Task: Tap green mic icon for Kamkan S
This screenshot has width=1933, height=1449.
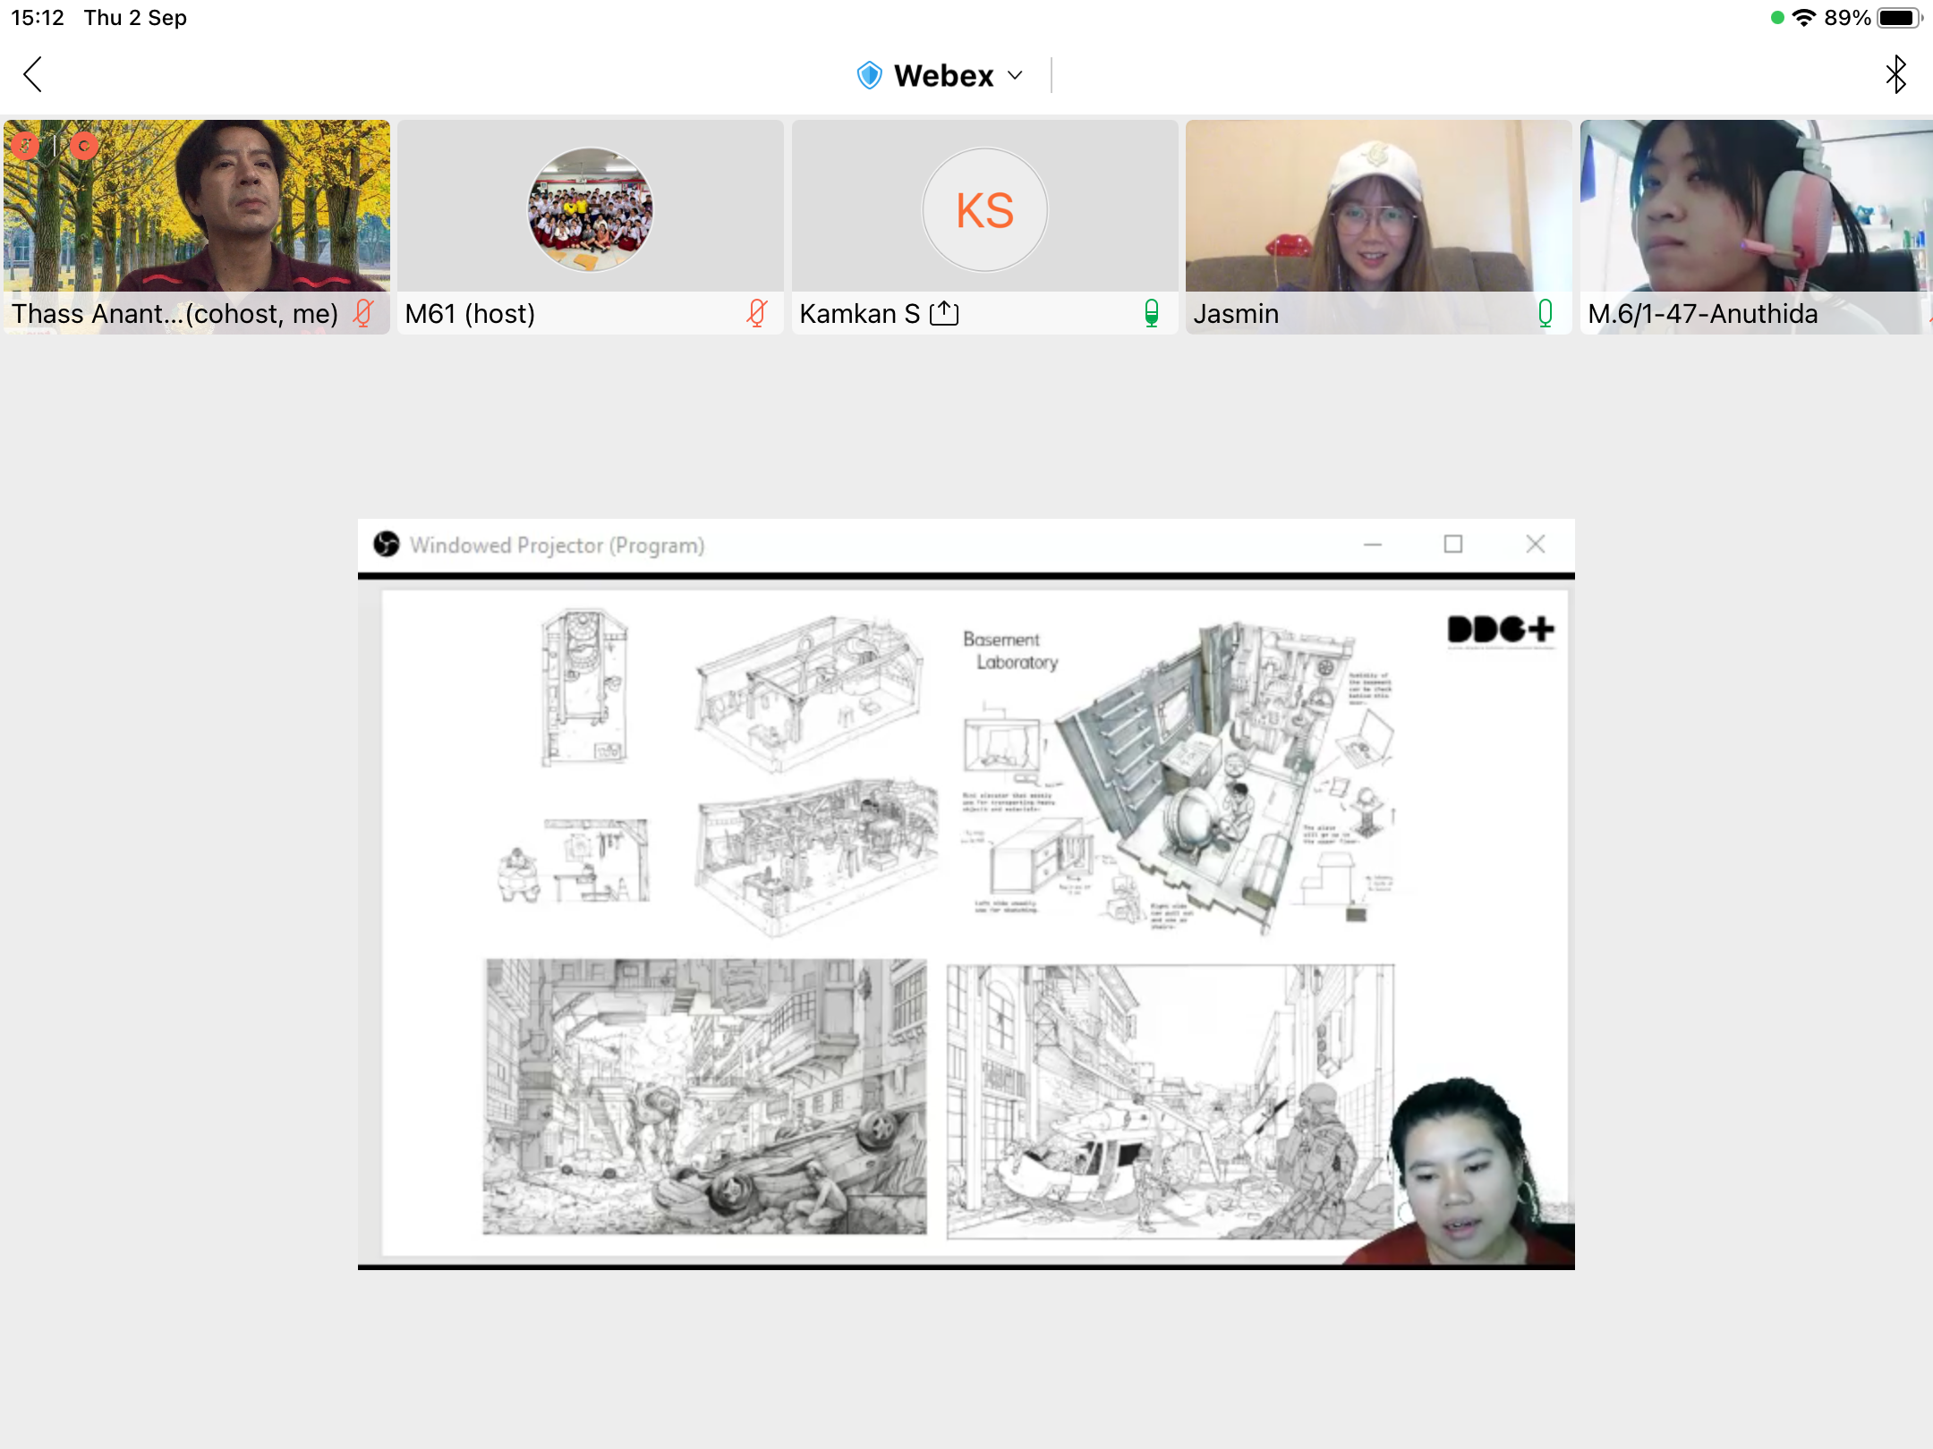Action: (x=1152, y=313)
